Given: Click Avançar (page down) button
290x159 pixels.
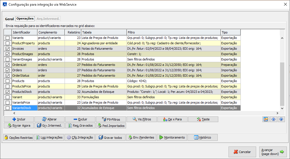Looking at the screenshot, I should 273,152.
